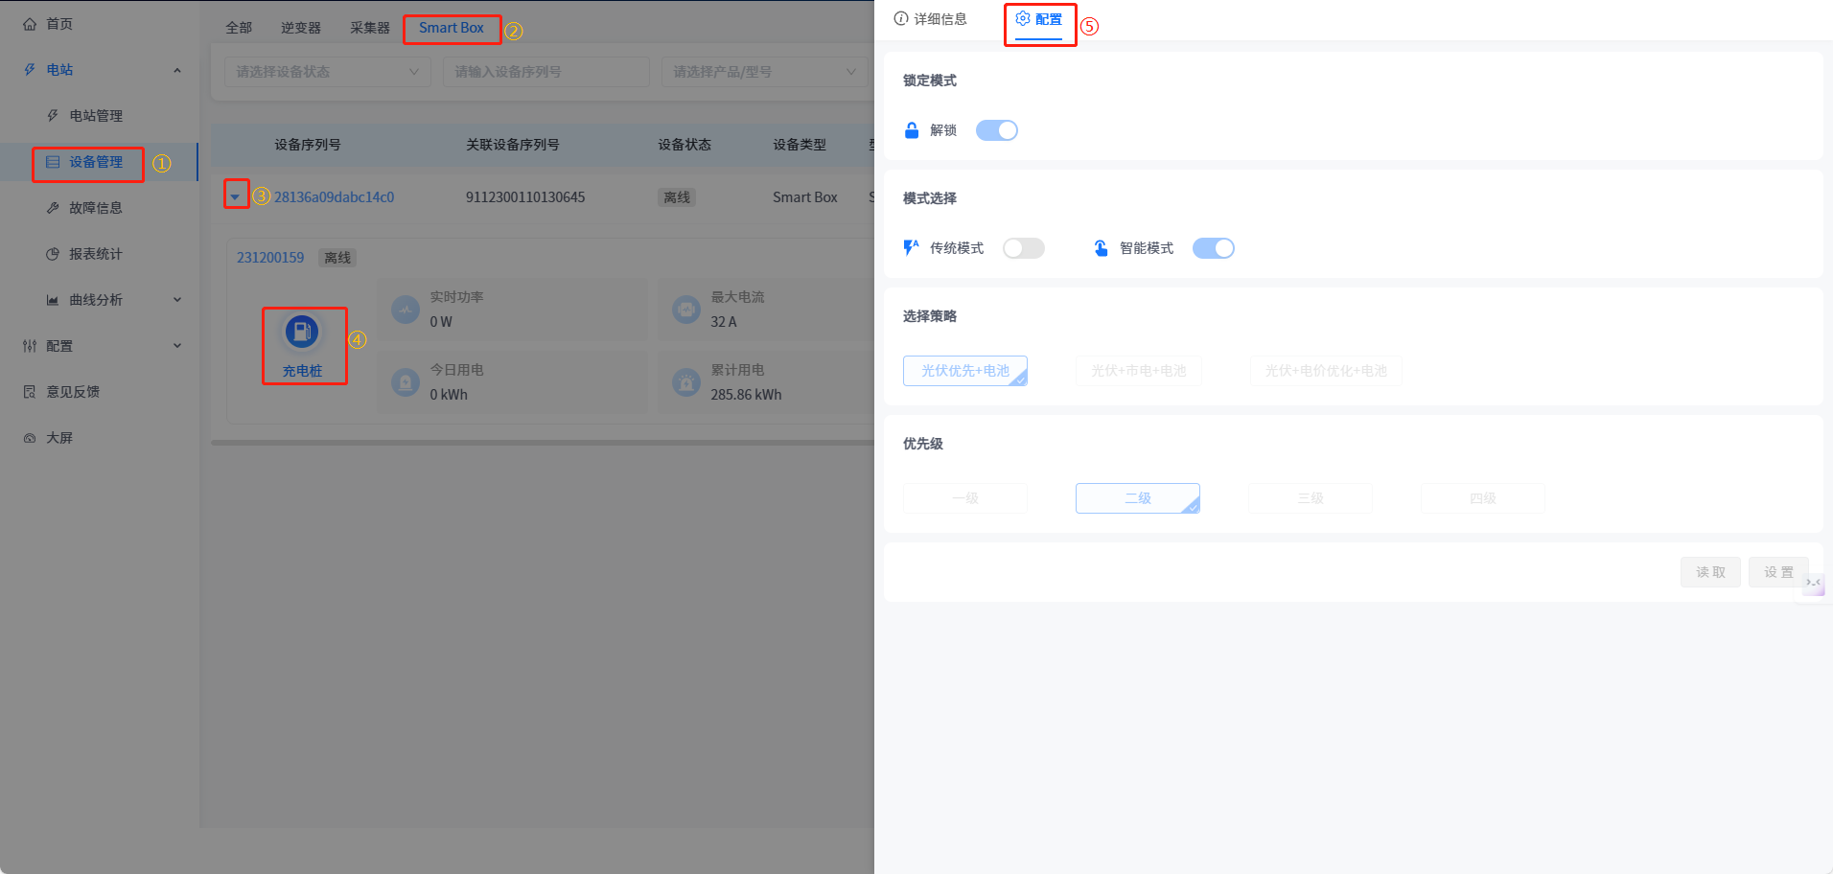Click the floating assistant icon at panel edge
Image resolution: width=1833 pixels, height=874 pixels.
pyautogui.click(x=1813, y=583)
